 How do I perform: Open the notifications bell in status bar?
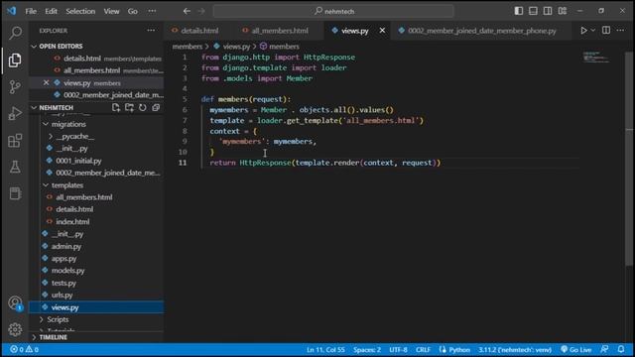[621, 349]
